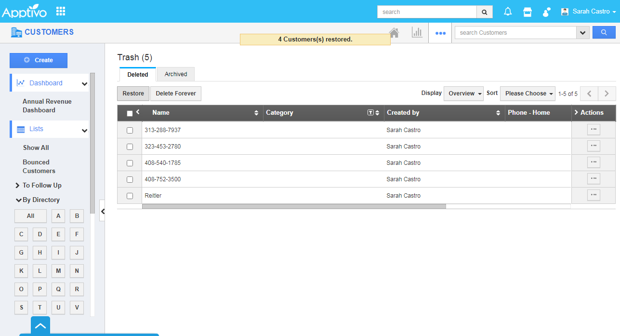The height and width of the screenshot is (336, 620).
Task: Select the Reitler row checkbox
Action: pos(130,196)
